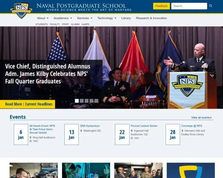Go to the ALUMNI link
Viewport: 223px width, 178px height.
[x=75, y=24]
